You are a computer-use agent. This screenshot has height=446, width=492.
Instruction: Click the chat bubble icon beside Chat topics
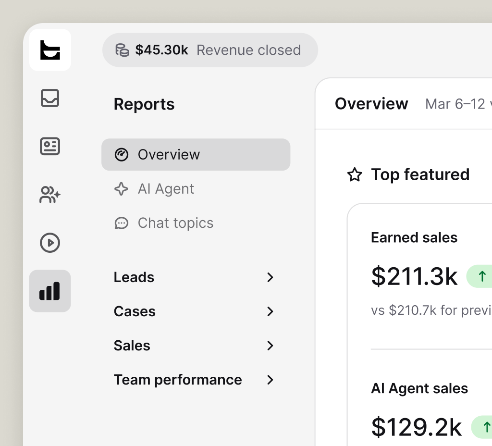click(x=122, y=223)
